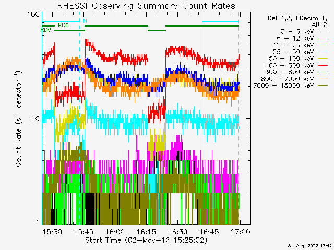Viewport: 334px width, 250px height.
Task: Click the 10 count rate axis label
Action: [35, 119]
